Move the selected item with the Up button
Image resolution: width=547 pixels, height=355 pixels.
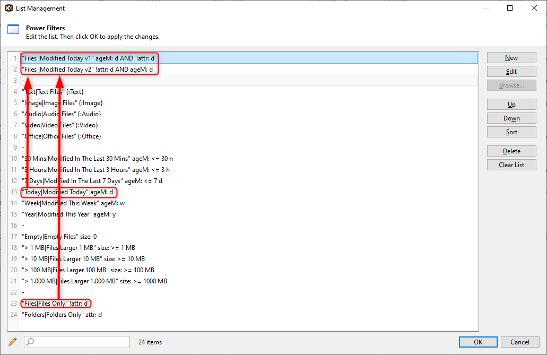tap(511, 105)
